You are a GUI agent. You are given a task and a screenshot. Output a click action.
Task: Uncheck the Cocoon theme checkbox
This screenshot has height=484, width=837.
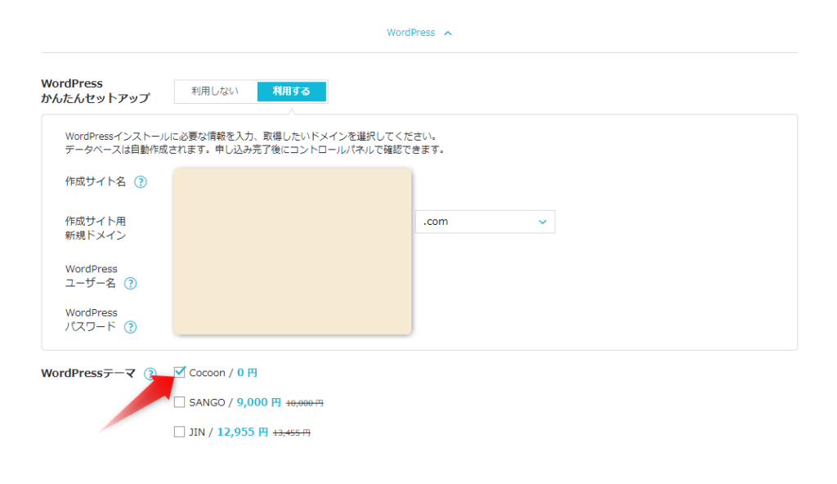(x=179, y=372)
